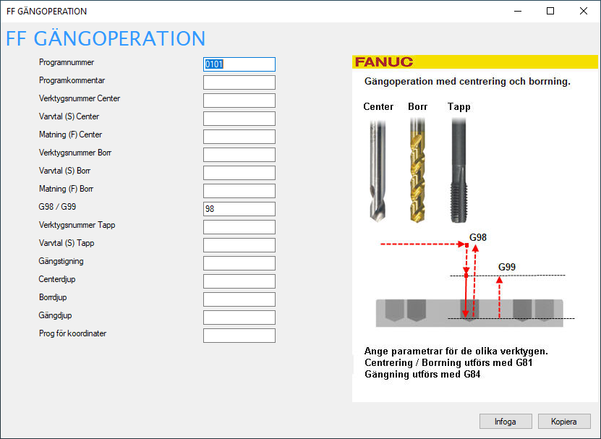Click the 'Gängstigning' label
The height and width of the screenshot is (439, 601).
(61, 261)
